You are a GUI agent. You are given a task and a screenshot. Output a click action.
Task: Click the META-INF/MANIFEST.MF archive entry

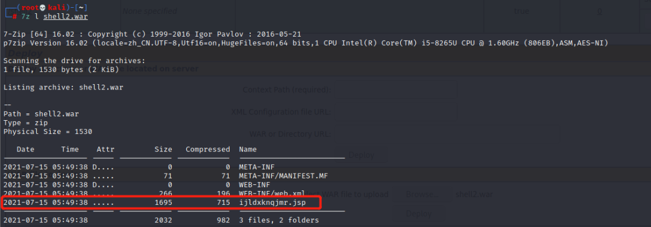[283, 176]
